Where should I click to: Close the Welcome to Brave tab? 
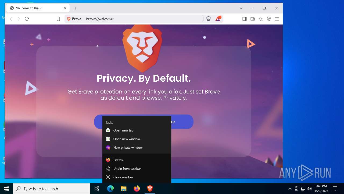(x=65, y=8)
